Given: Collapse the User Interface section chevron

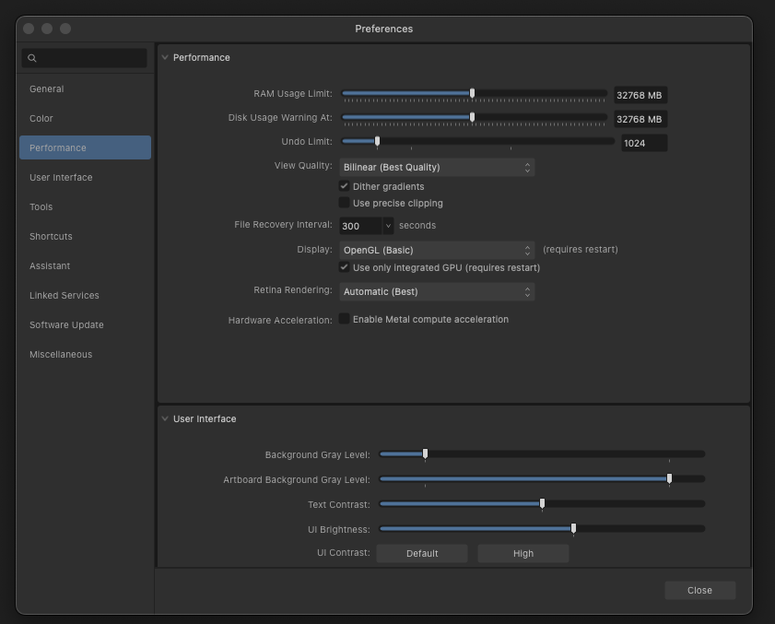Looking at the screenshot, I should 165,418.
